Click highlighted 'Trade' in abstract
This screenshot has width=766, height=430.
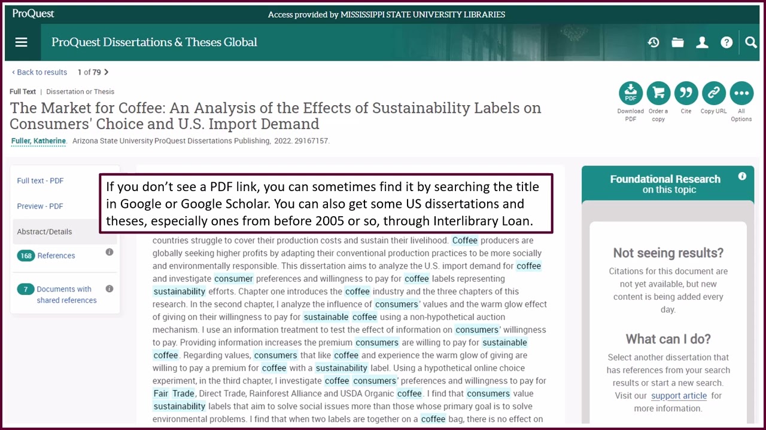coord(183,394)
